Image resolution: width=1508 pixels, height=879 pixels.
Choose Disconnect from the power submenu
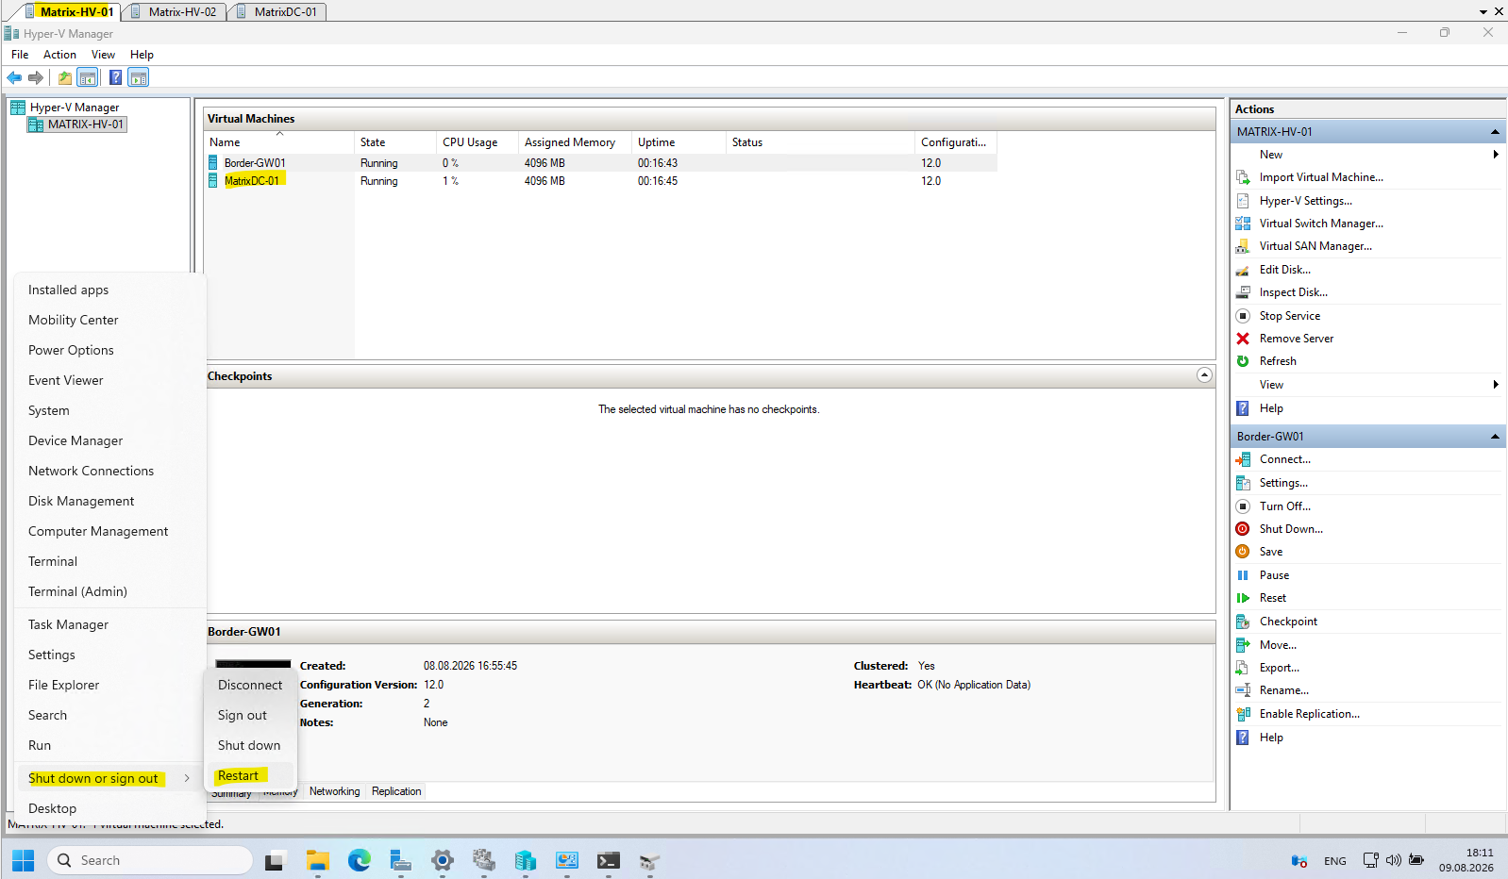click(x=250, y=685)
